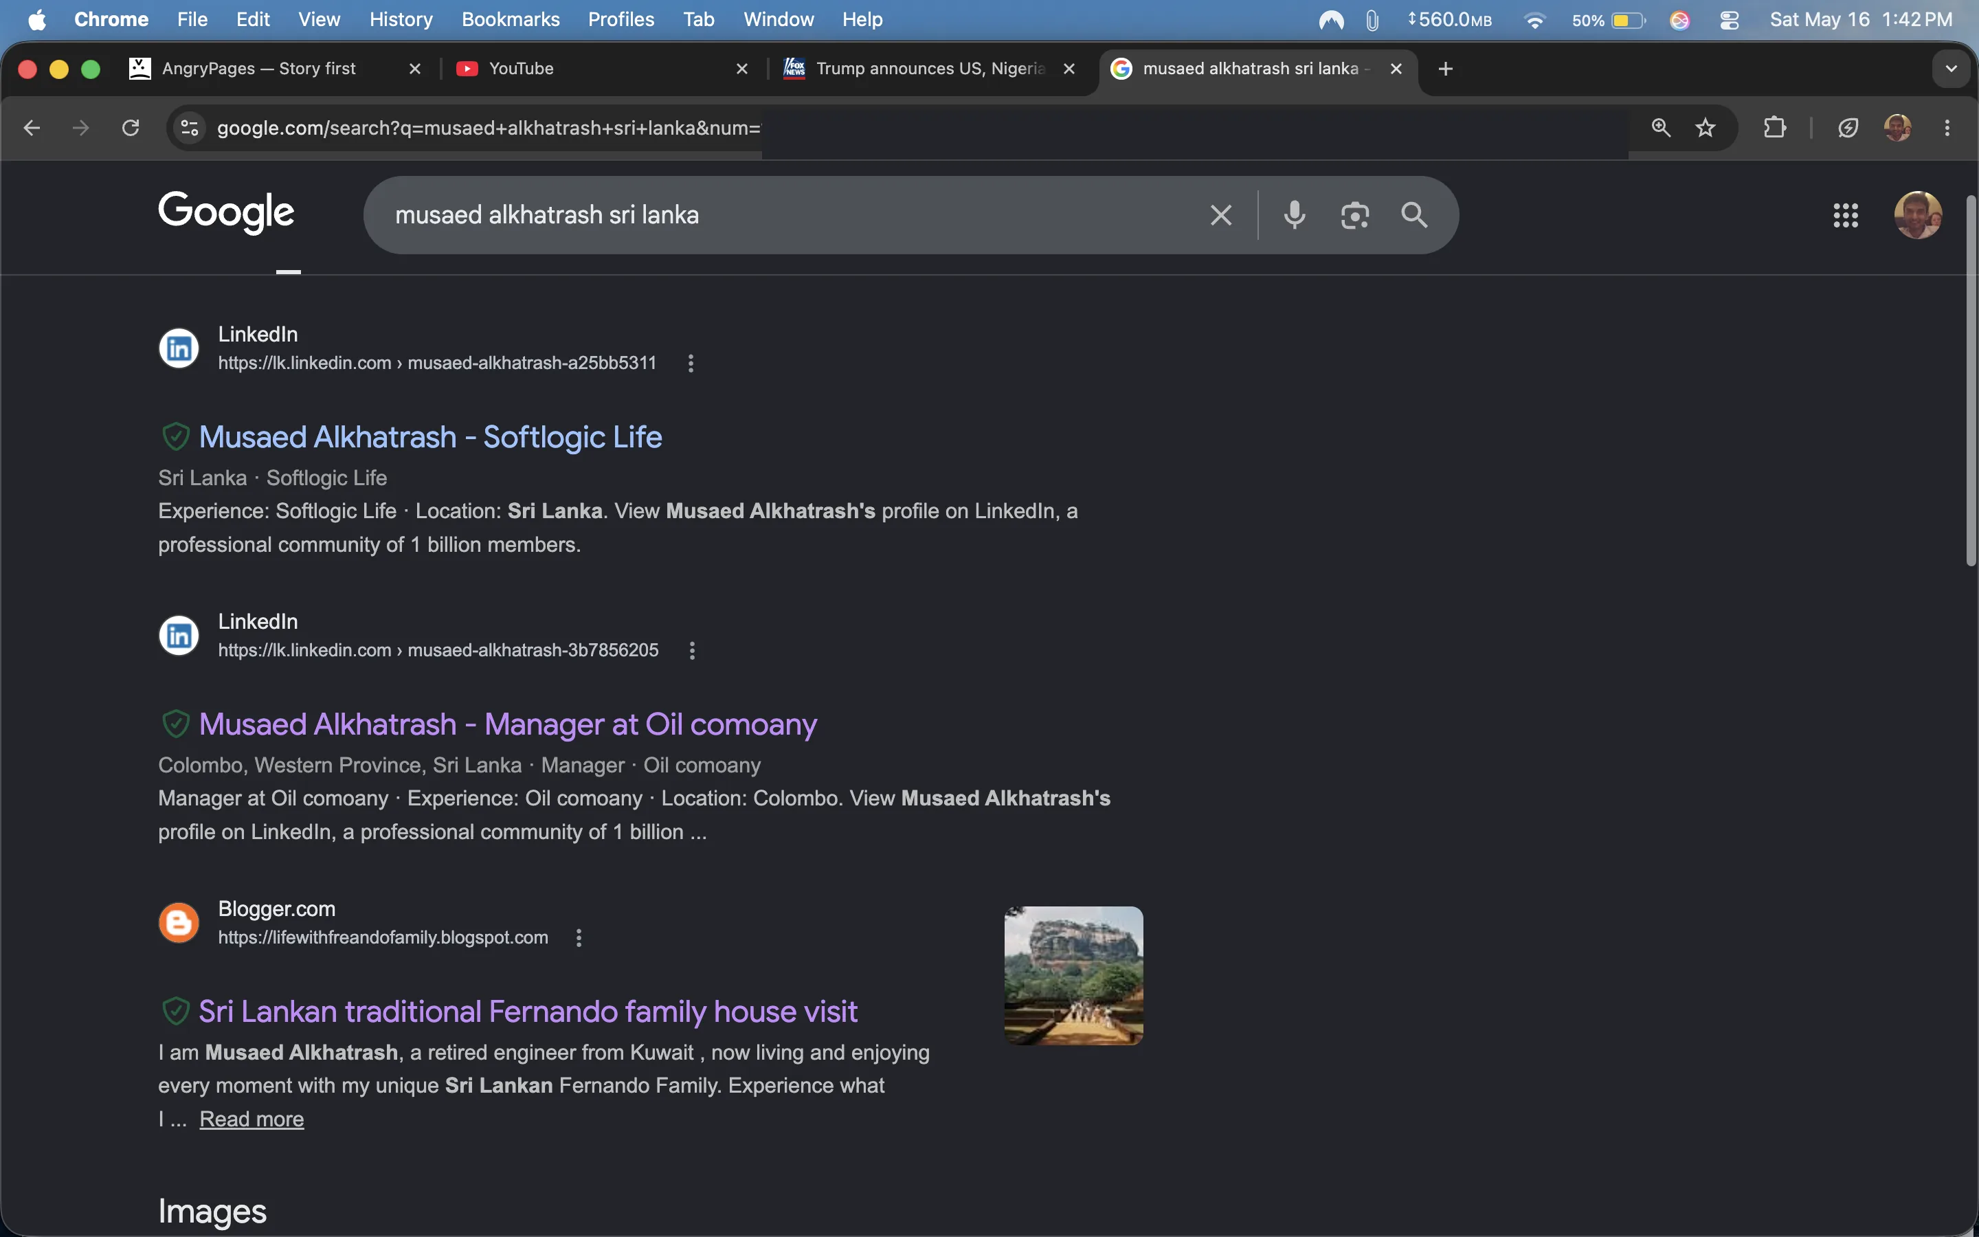1979x1237 pixels.
Task: Open Google account profile picture
Action: click(1918, 215)
